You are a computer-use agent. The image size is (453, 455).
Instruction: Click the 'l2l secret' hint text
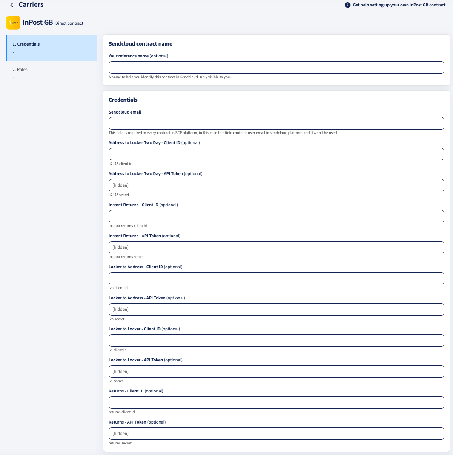coord(116,381)
